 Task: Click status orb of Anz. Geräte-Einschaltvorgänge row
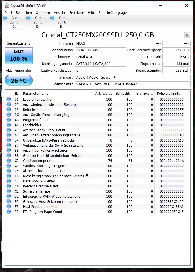point(9,115)
